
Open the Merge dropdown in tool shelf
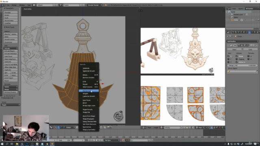[11, 90]
